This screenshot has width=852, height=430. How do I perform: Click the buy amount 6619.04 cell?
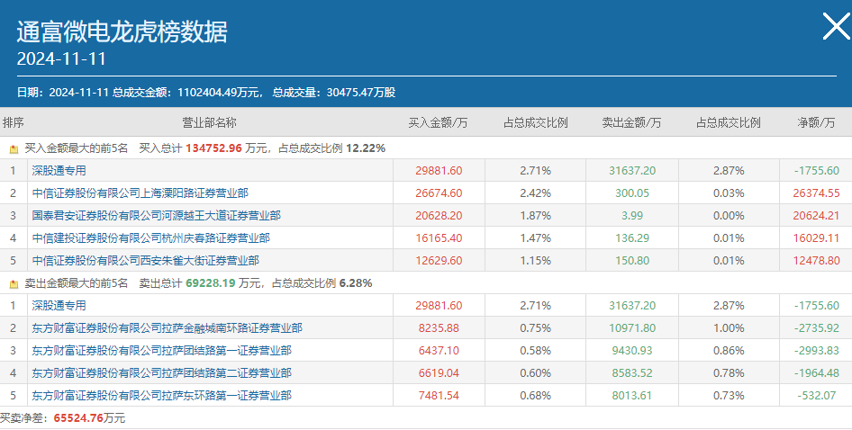tap(439, 373)
